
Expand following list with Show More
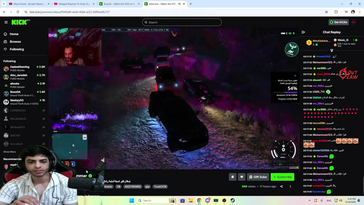(x=10, y=152)
